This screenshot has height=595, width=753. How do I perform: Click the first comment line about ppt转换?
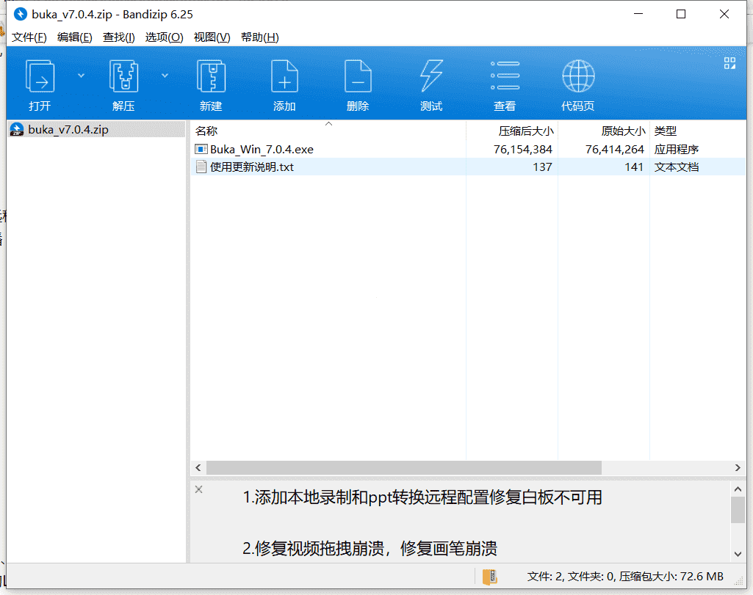(422, 497)
